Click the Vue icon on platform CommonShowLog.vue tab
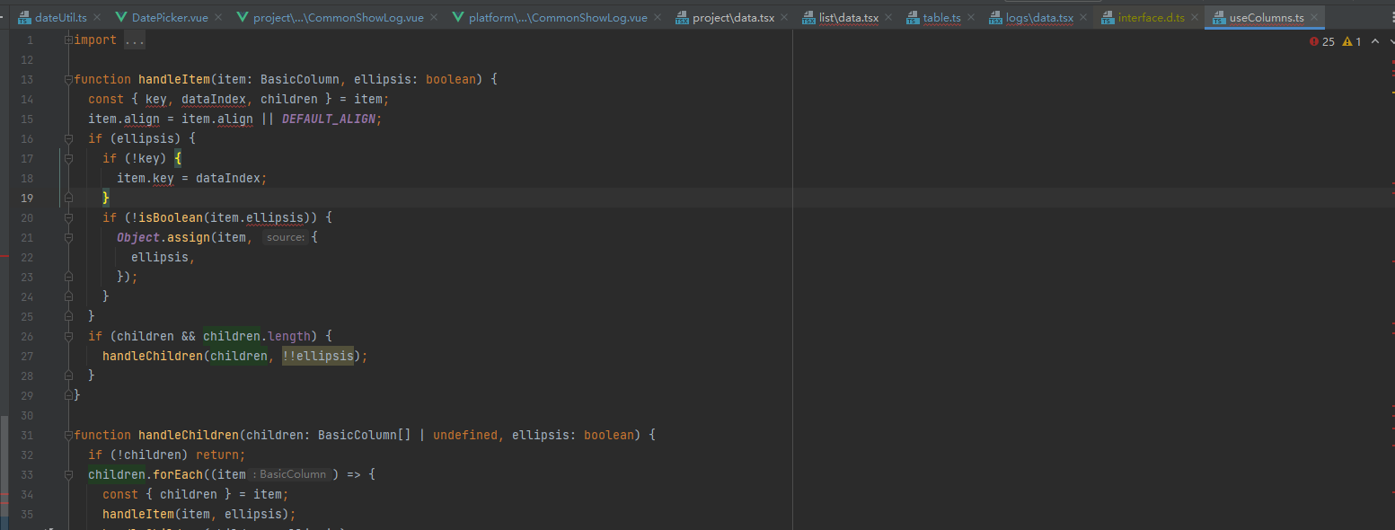Image resolution: width=1395 pixels, height=530 pixels. (456, 15)
